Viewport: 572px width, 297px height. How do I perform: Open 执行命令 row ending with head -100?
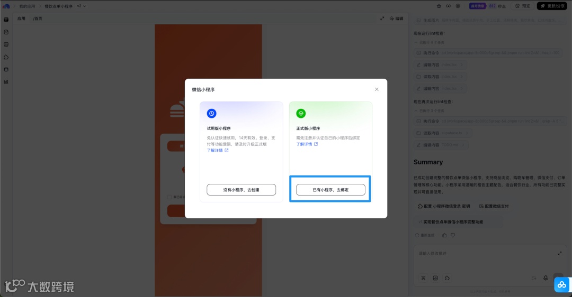(488, 53)
